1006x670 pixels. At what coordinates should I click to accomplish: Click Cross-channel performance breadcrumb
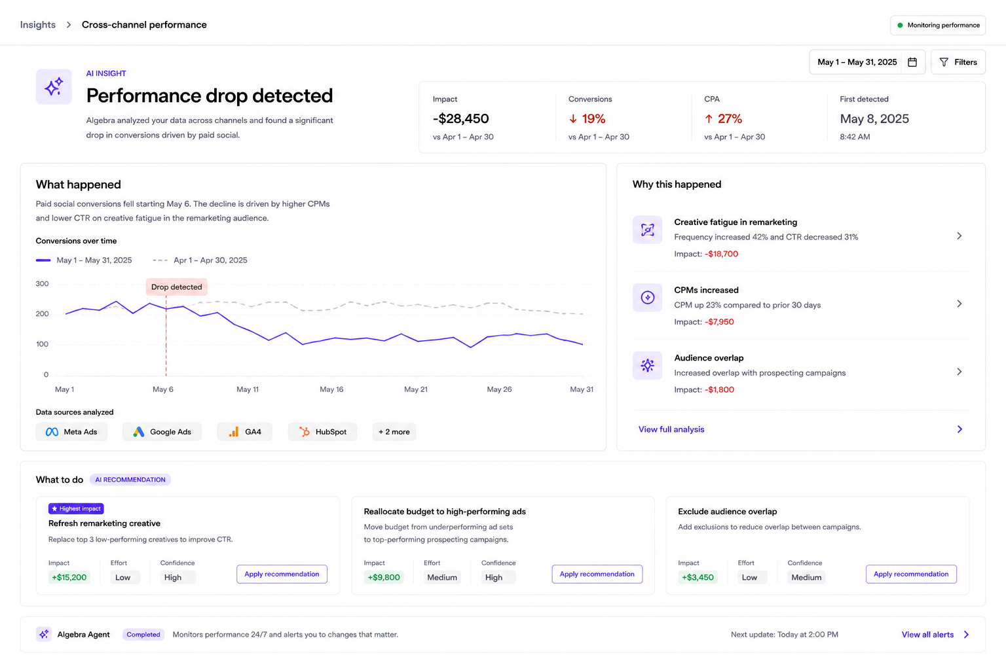click(x=144, y=25)
